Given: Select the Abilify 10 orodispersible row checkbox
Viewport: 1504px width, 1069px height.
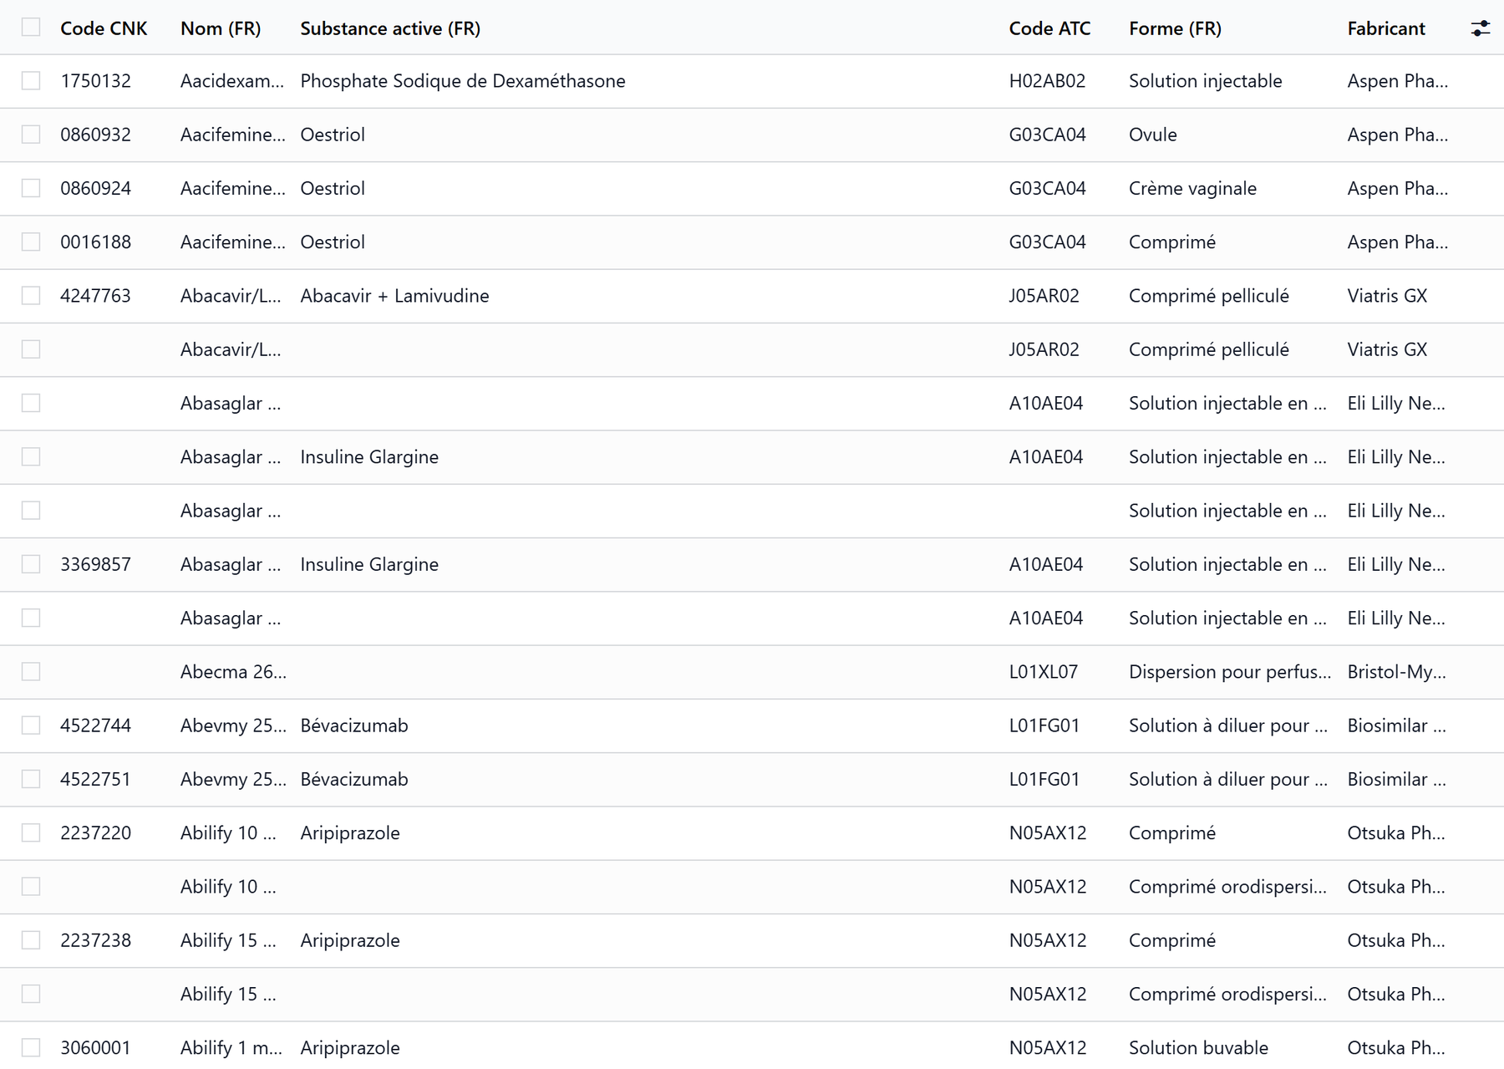Looking at the screenshot, I should [x=31, y=887].
